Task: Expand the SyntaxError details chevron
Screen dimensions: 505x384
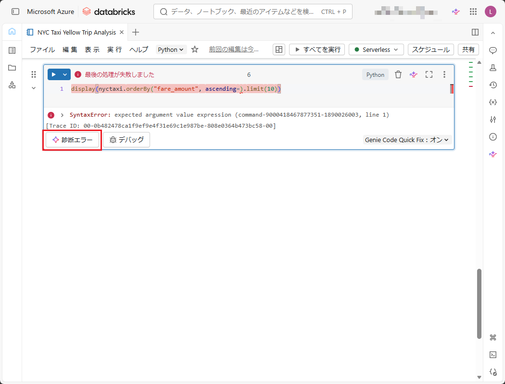Action: 62,115
